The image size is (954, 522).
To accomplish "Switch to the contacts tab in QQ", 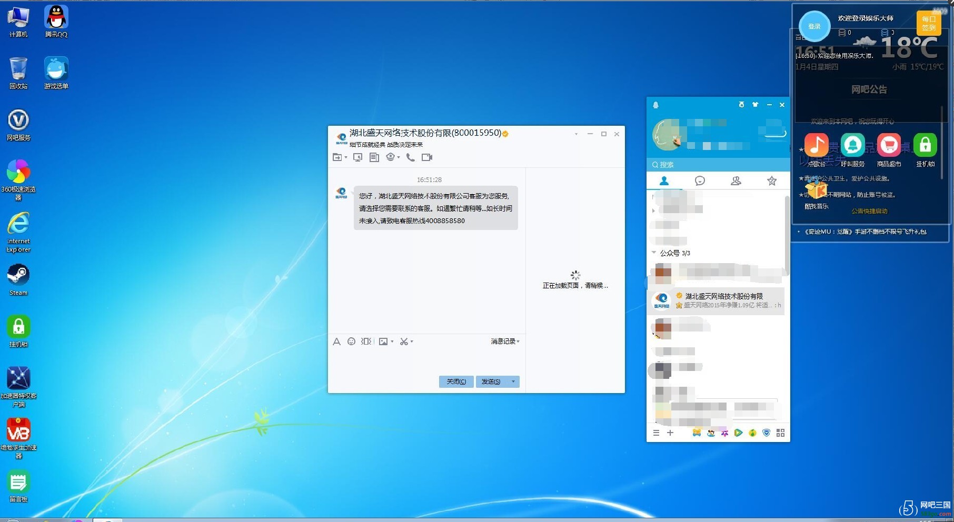I will (664, 181).
